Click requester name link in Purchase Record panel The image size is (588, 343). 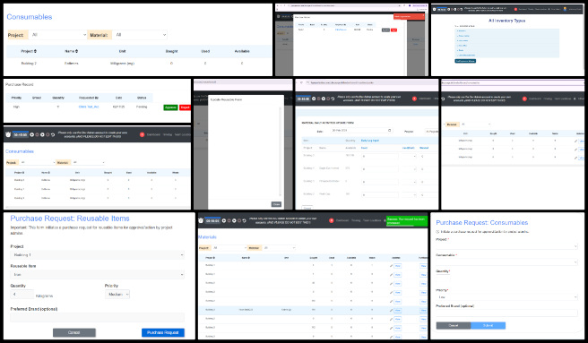coord(89,107)
